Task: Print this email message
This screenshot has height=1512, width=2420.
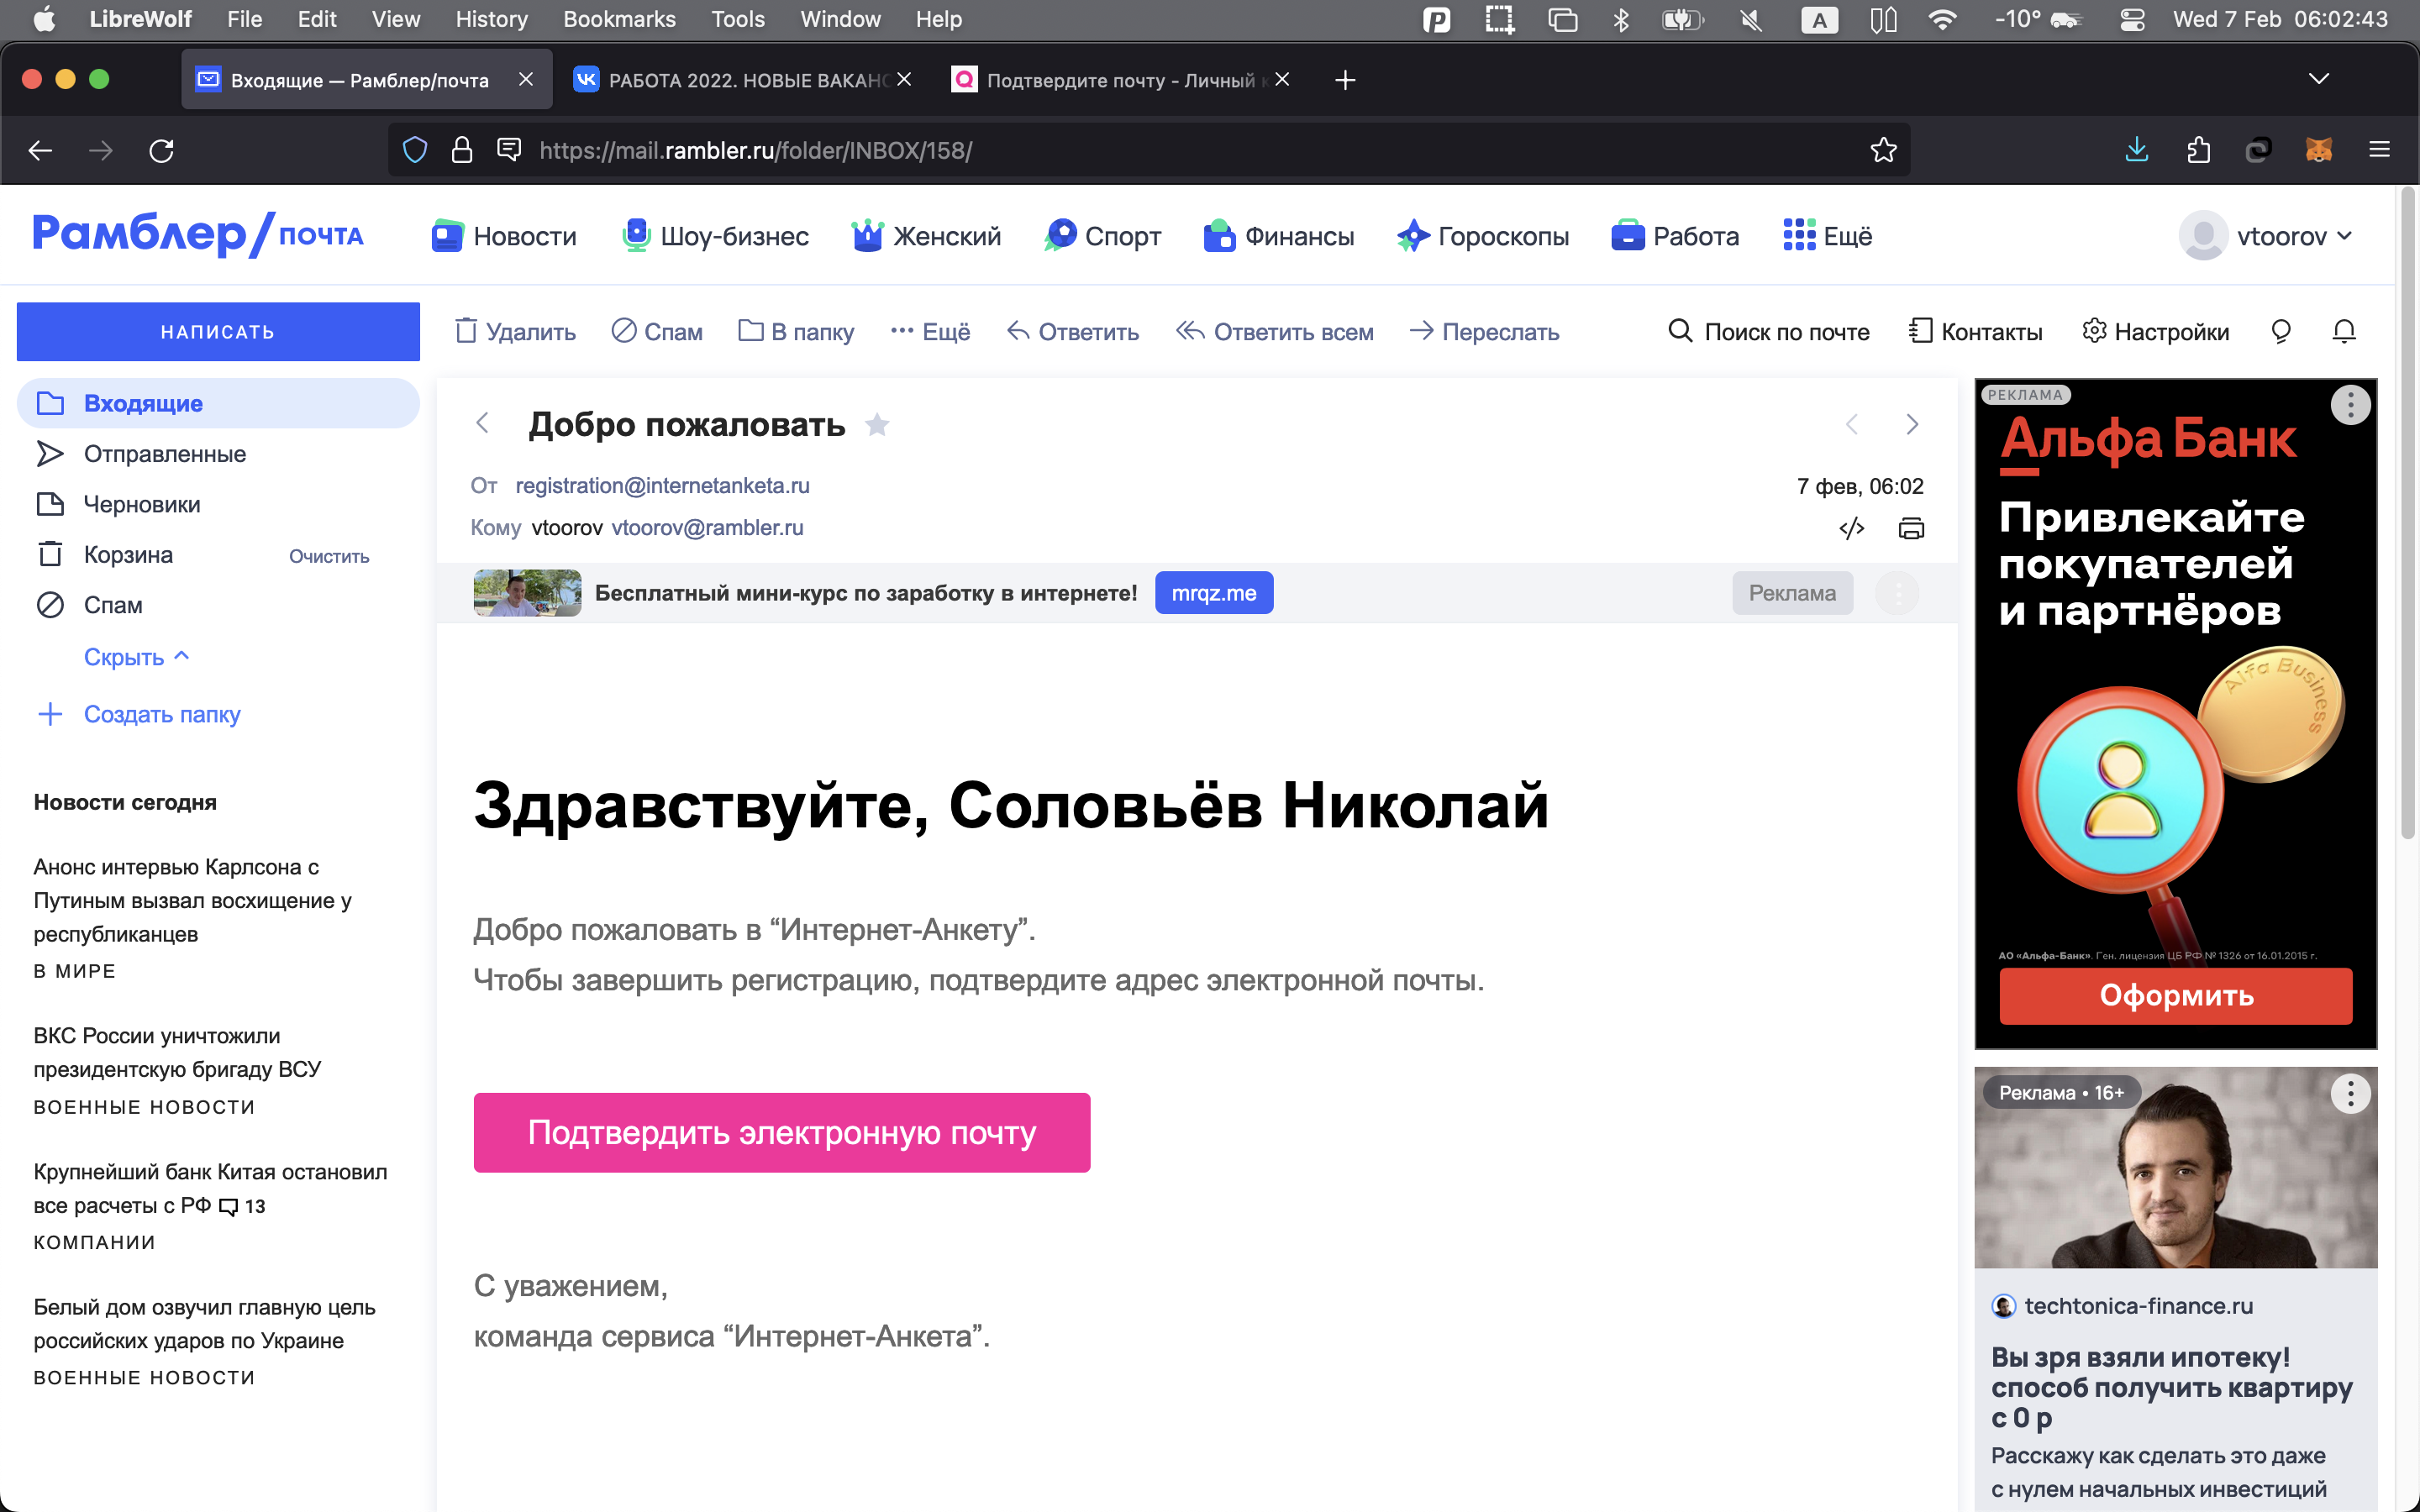Action: coord(1911,528)
